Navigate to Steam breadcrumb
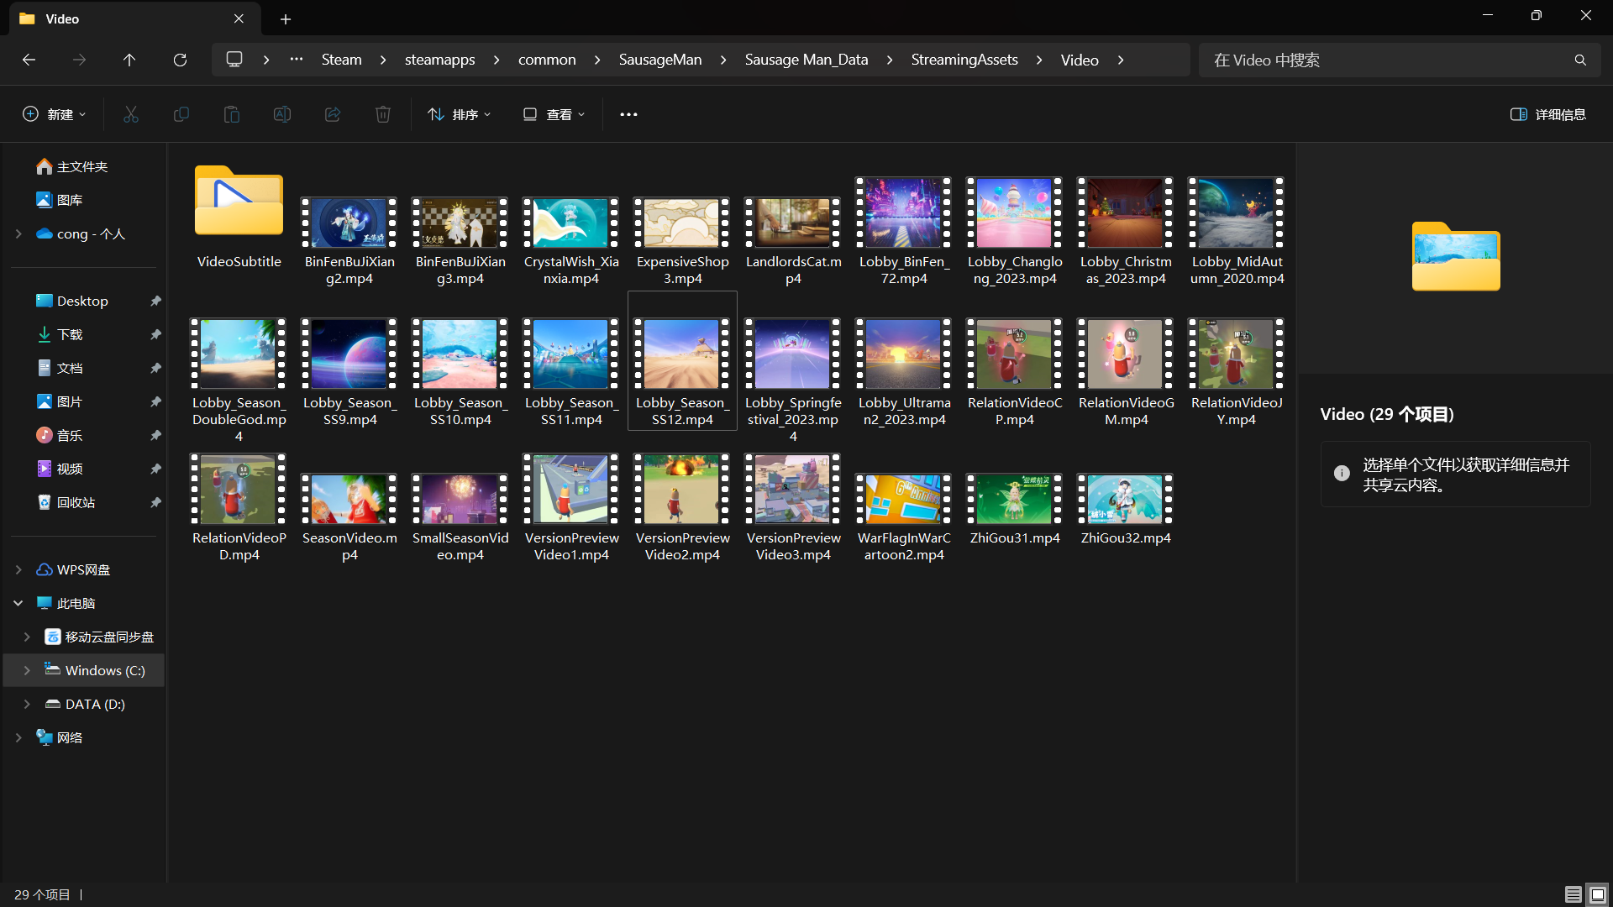1613x907 pixels. [342, 60]
